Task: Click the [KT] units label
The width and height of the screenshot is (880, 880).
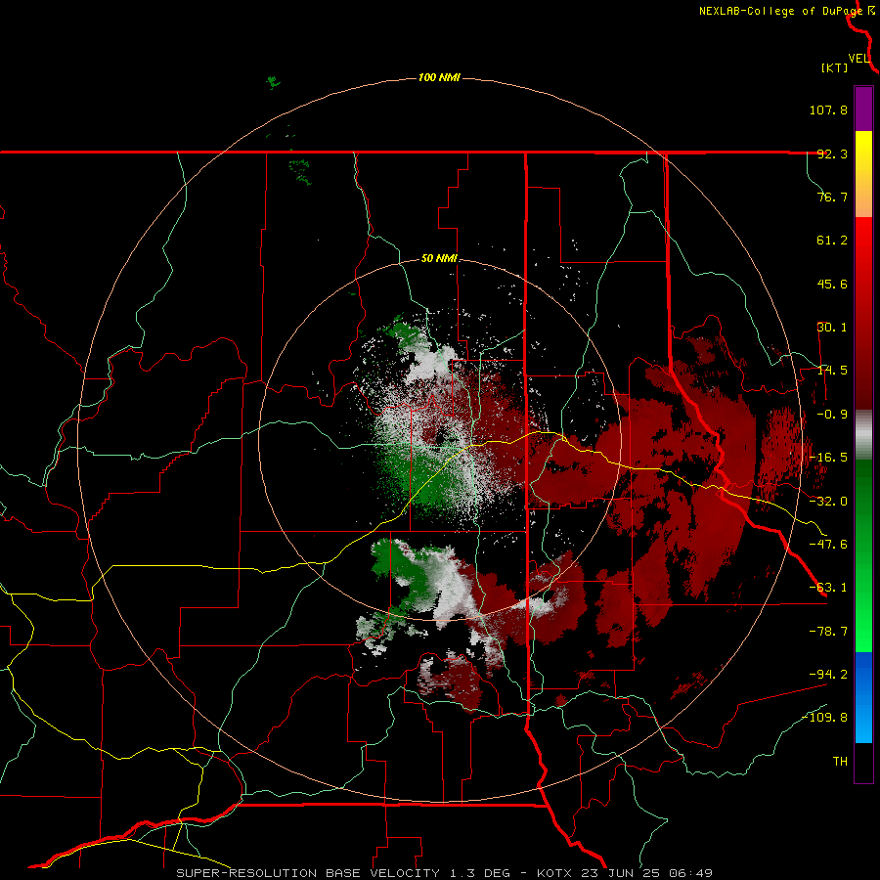Action: pos(835,67)
